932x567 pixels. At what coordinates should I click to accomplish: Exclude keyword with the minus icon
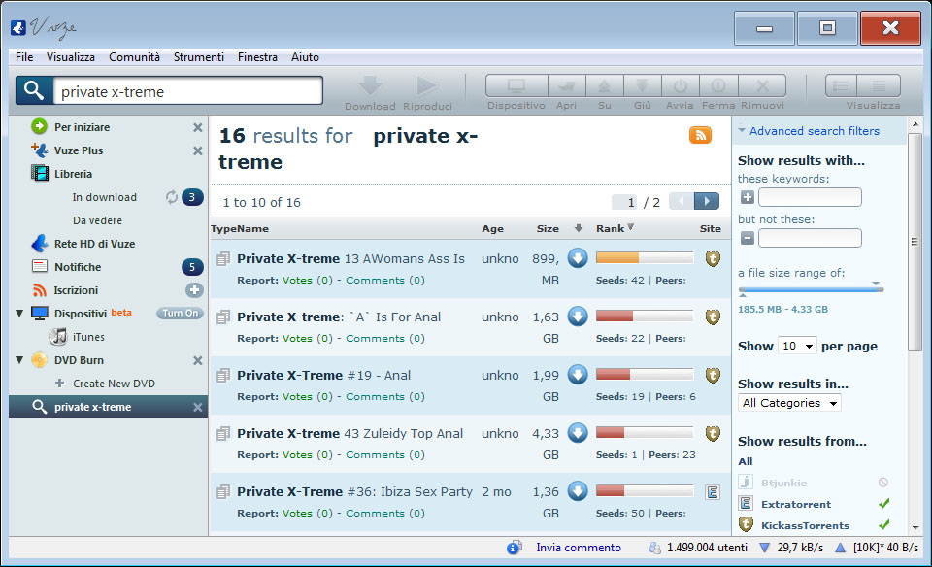pos(748,238)
